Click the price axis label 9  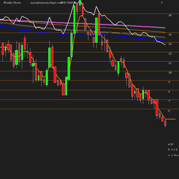click(169, 82)
